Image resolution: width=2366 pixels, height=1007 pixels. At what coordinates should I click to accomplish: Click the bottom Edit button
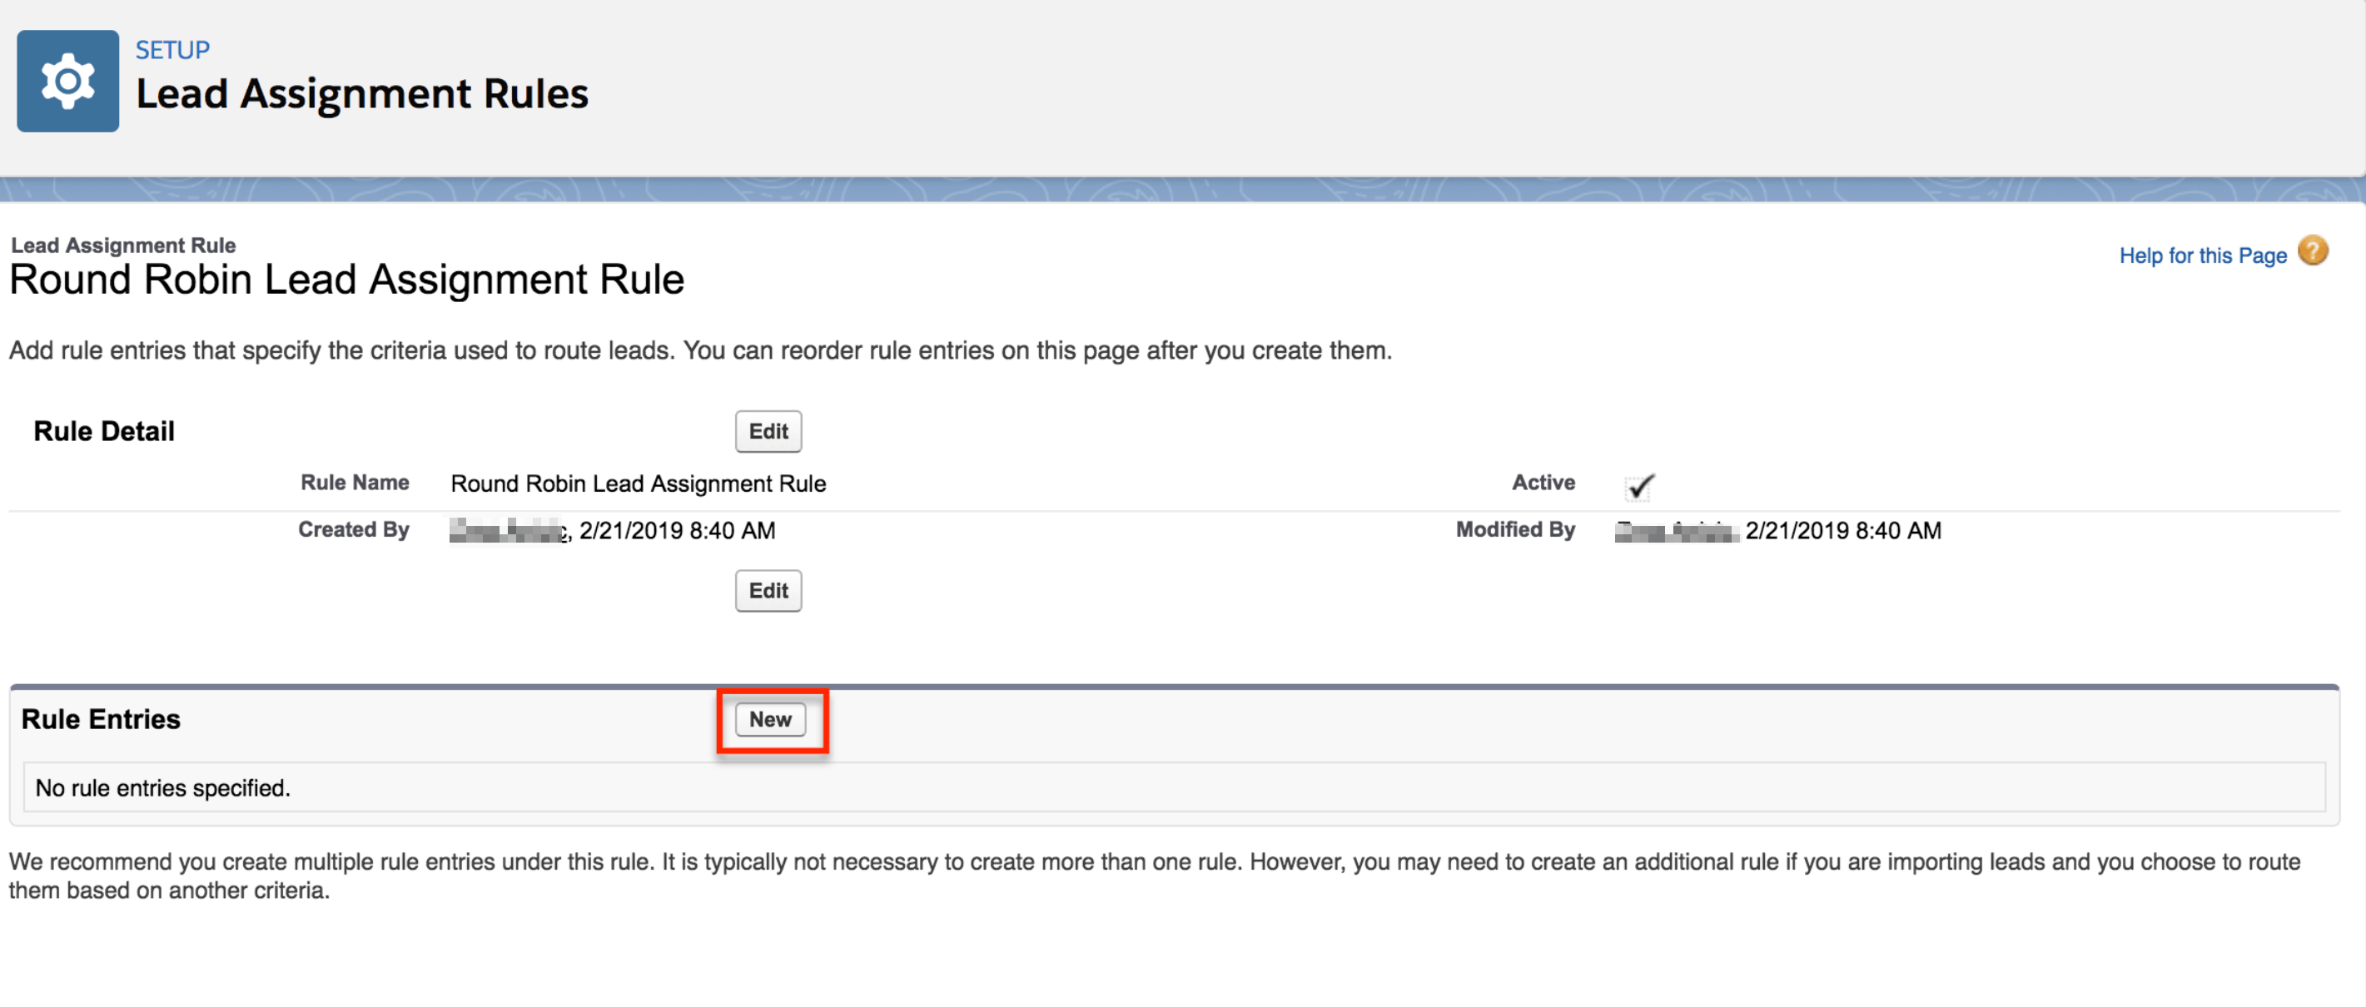point(768,590)
